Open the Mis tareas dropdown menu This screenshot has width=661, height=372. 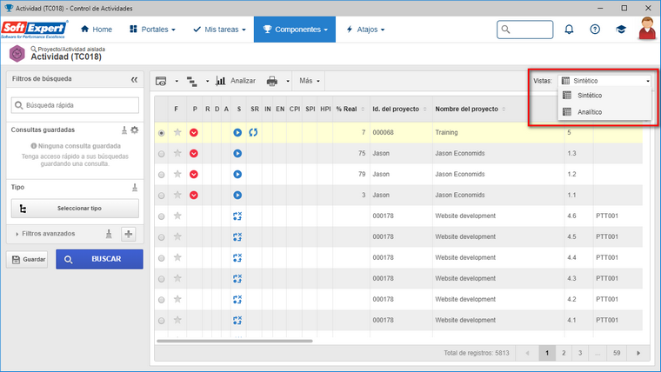pyautogui.click(x=219, y=30)
